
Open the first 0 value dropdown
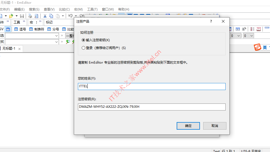point(239,36)
